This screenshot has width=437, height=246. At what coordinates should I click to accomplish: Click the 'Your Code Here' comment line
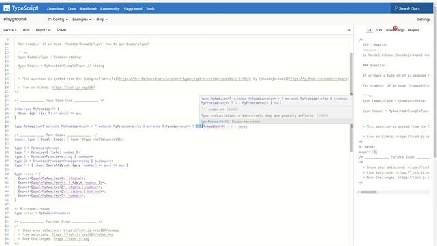(59, 100)
